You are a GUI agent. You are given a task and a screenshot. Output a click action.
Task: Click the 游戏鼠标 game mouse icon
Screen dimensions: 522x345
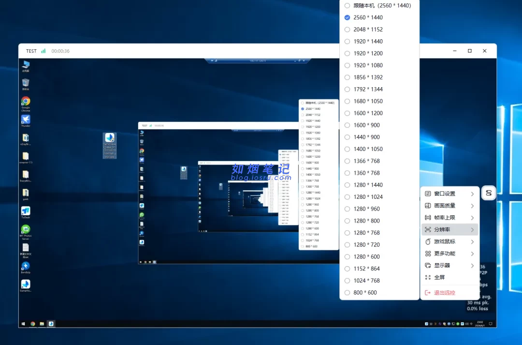point(428,241)
